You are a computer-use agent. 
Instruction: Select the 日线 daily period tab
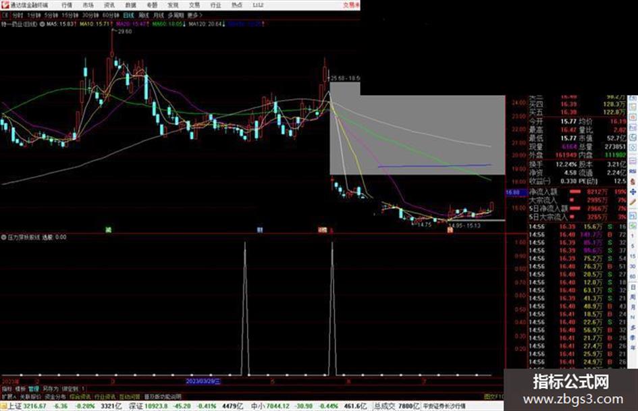[x=128, y=15]
